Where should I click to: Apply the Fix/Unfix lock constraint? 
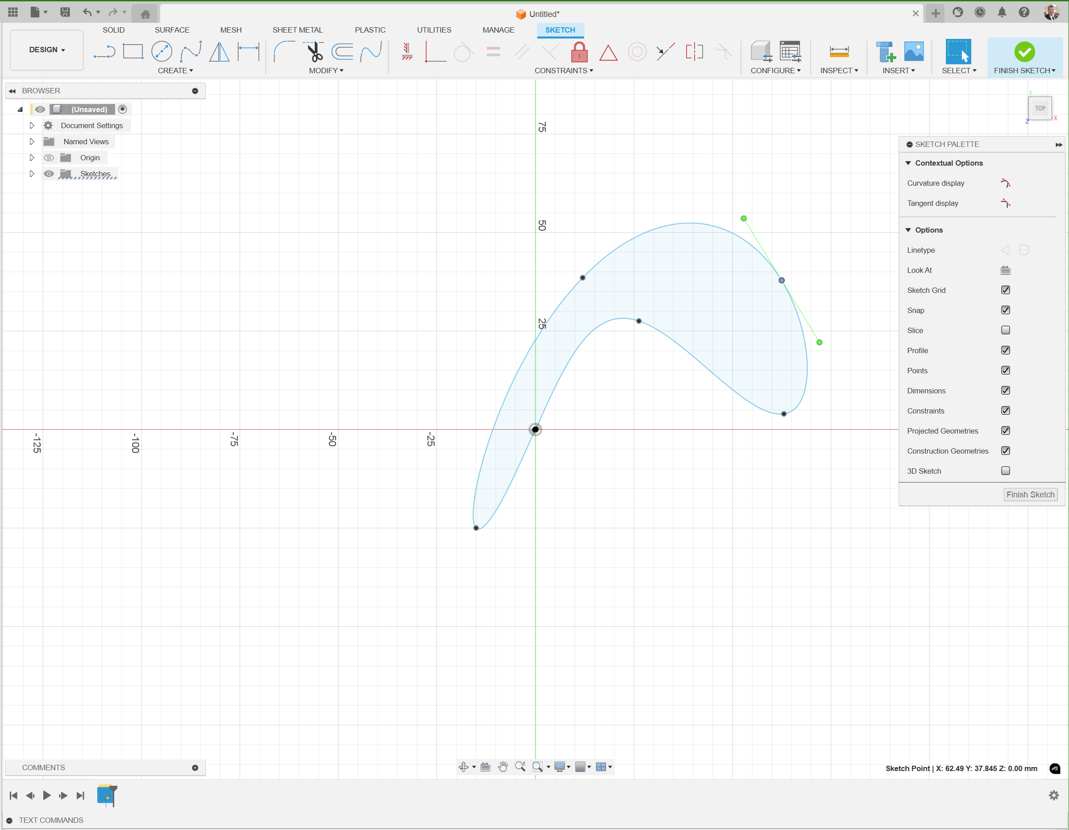click(x=579, y=51)
